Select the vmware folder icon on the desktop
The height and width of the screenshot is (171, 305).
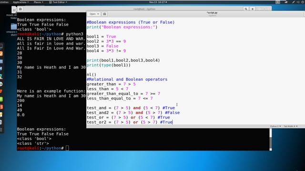click(x=14, y=27)
